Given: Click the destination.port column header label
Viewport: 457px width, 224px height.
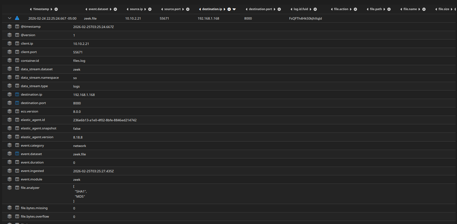Looking at the screenshot, I should [260, 9].
